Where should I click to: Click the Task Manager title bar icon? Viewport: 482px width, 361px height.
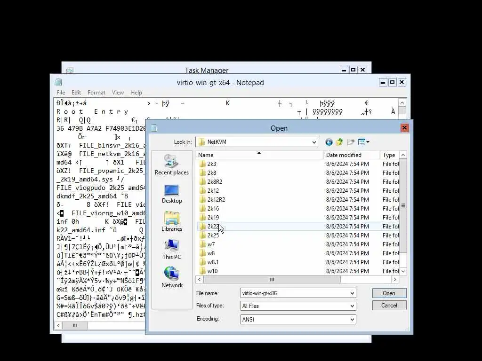click(70, 71)
